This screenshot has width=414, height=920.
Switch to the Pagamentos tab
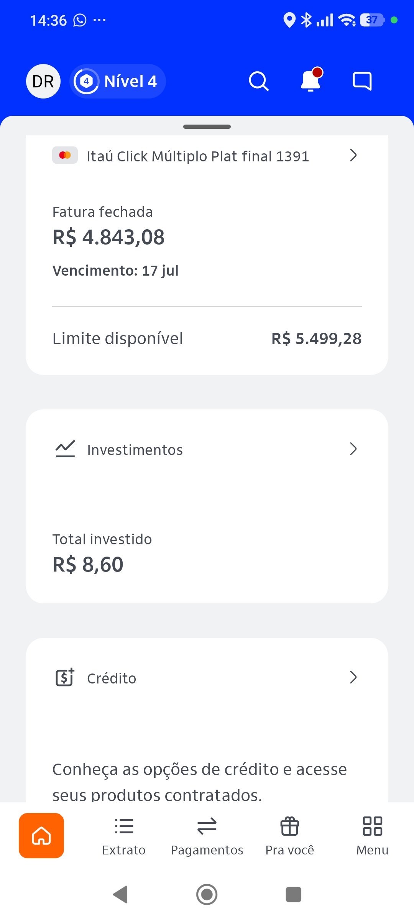coord(207,836)
